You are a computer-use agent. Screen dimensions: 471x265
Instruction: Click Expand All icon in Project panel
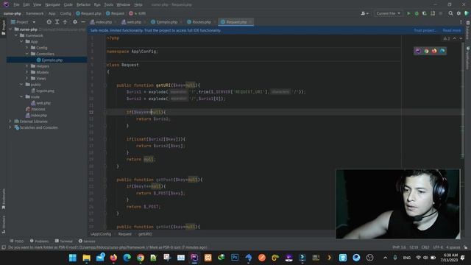(57, 22)
